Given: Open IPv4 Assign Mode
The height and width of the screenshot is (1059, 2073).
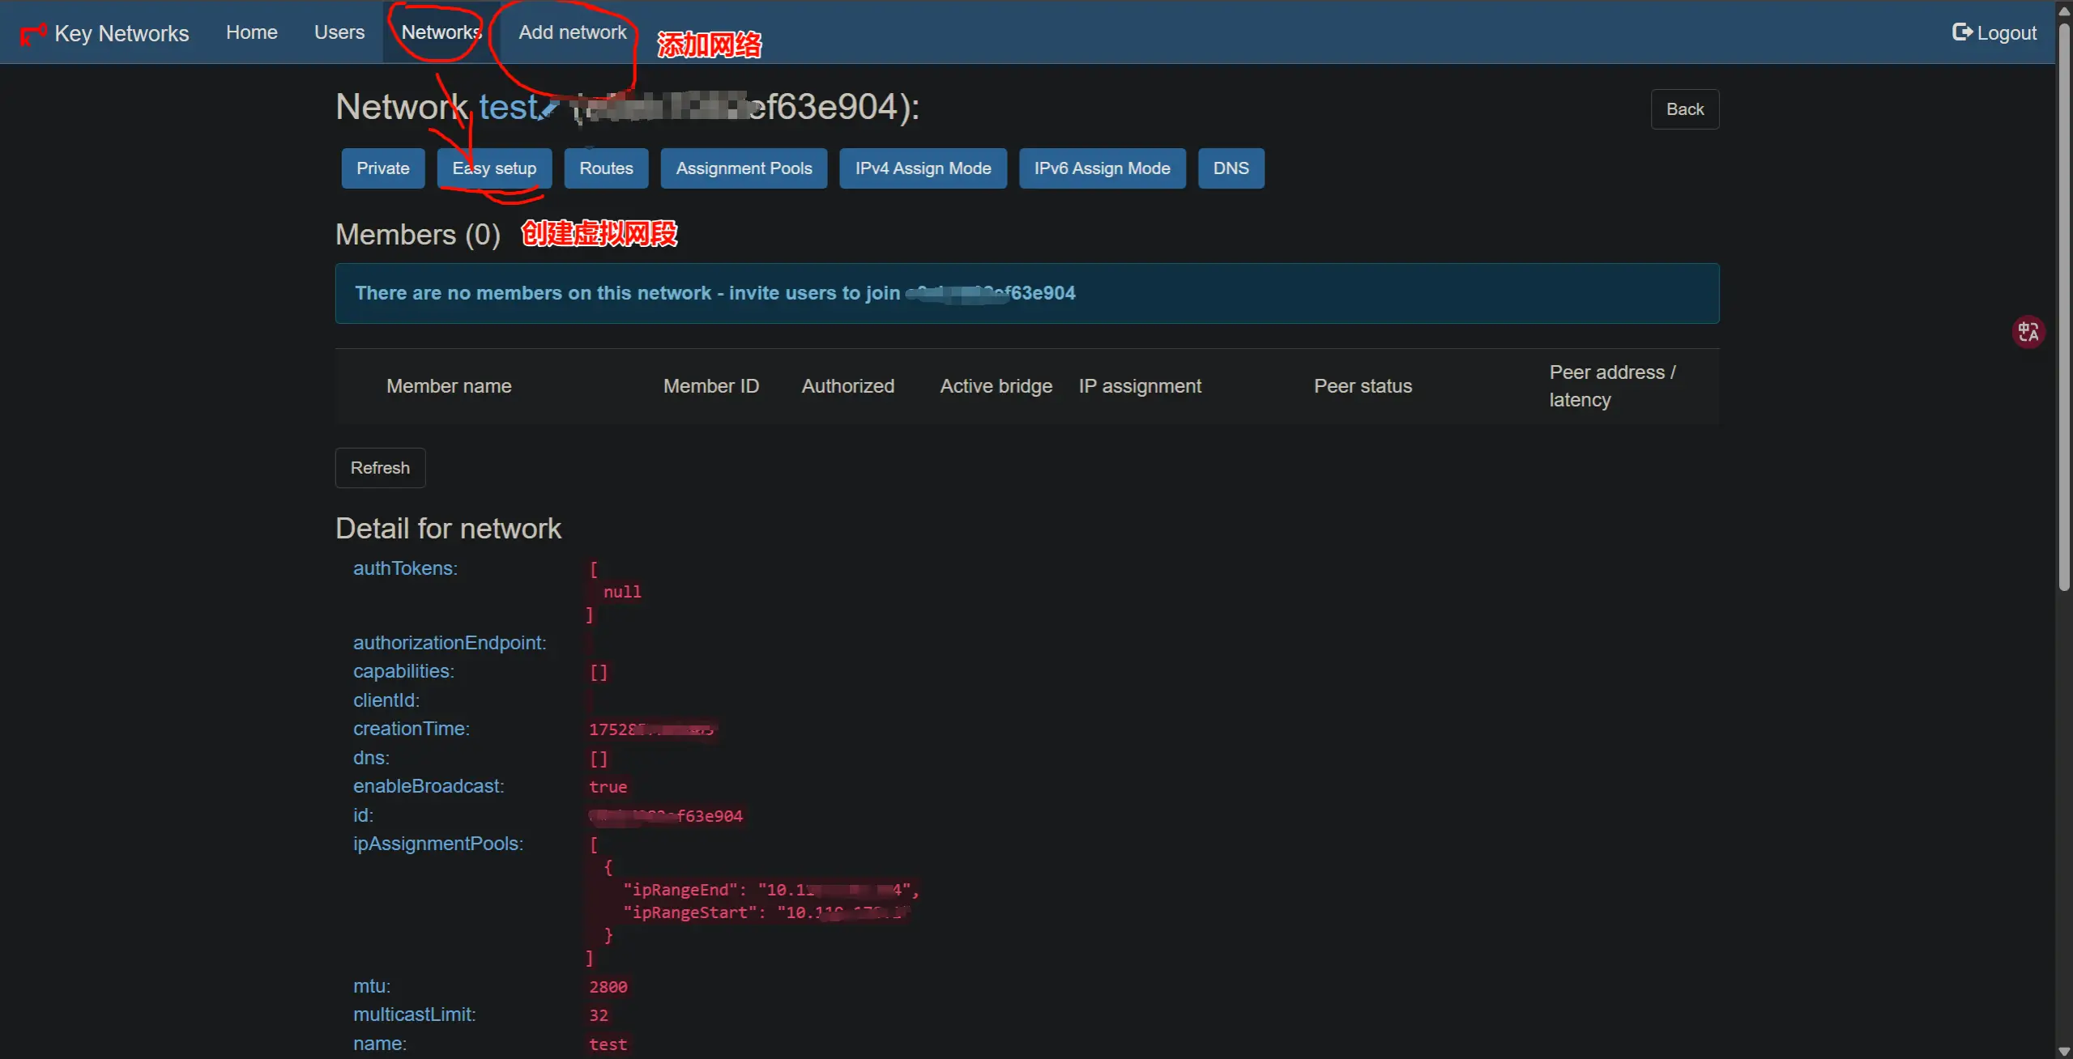Looking at the screenshot, I should [x=923, y=168].
